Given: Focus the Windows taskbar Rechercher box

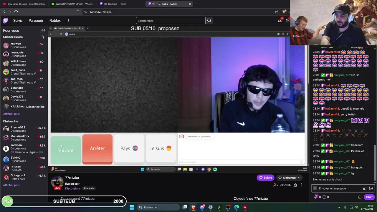Looking at the screenshot, I should pos(158,207).
